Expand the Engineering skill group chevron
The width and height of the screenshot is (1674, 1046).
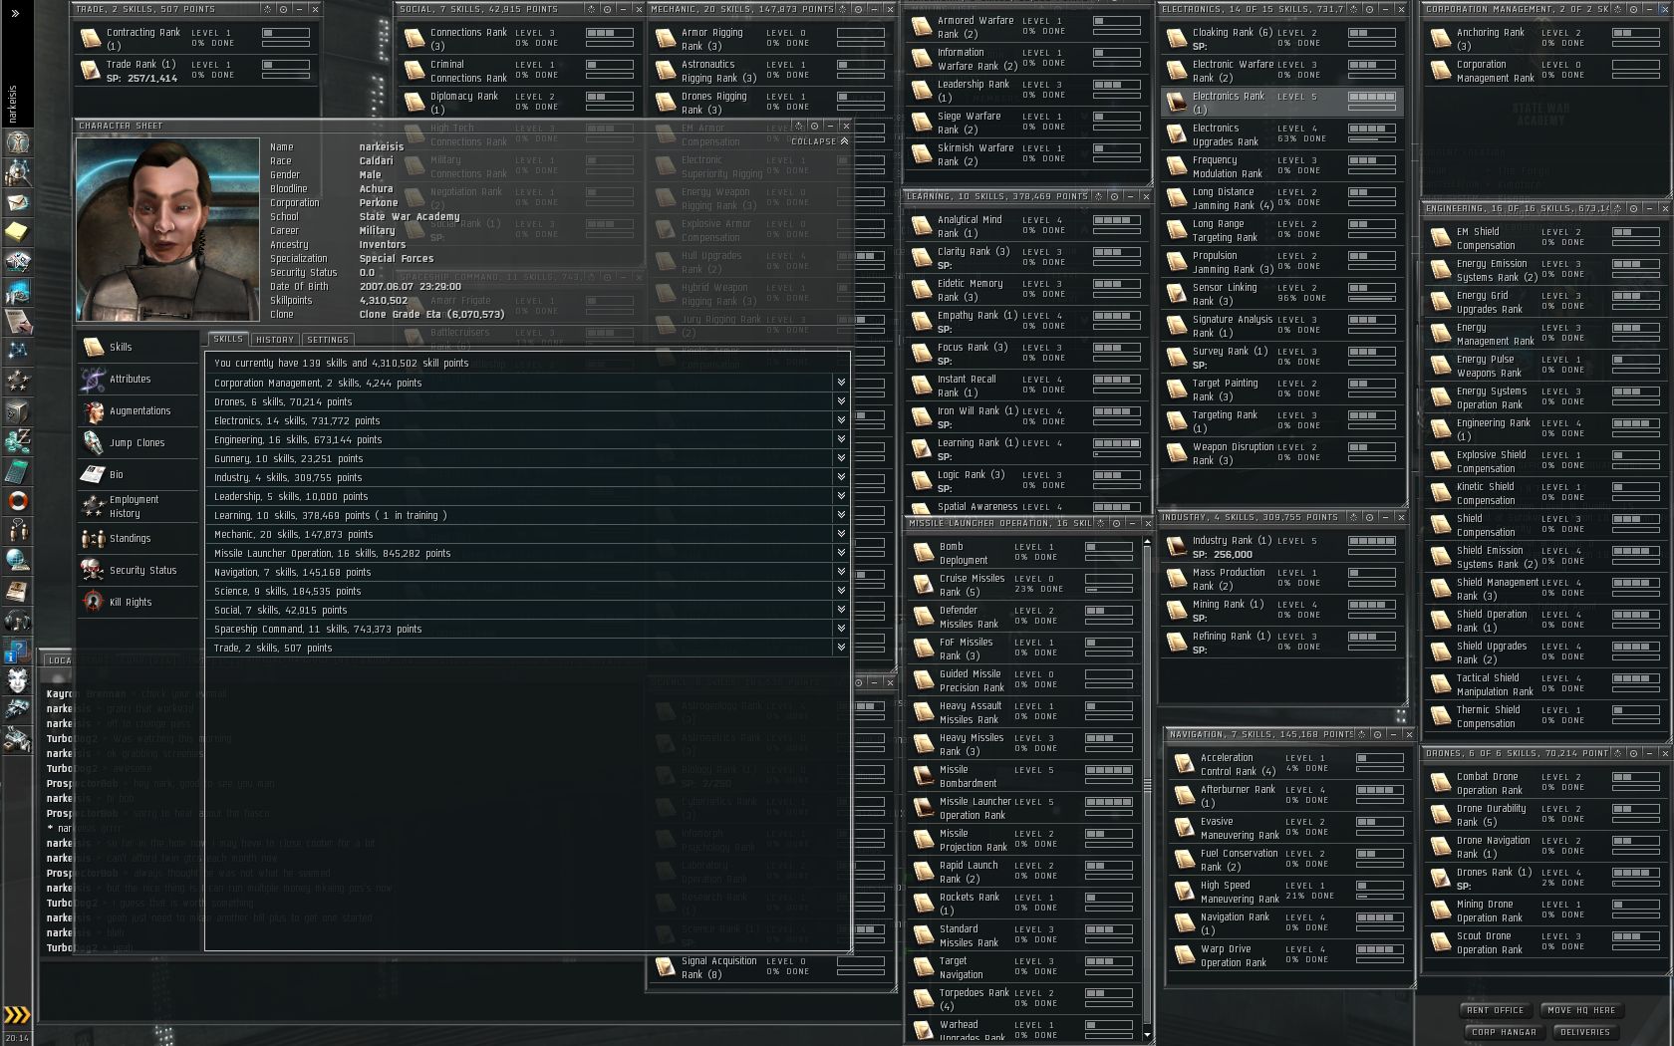click(841, 439)
